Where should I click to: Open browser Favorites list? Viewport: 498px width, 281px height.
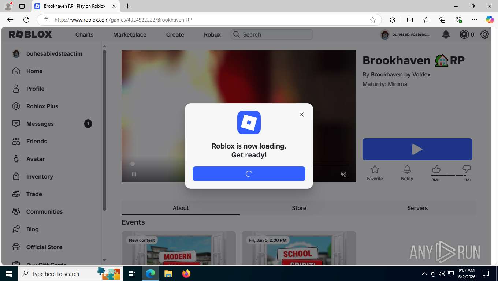click(x=426, y=20)
